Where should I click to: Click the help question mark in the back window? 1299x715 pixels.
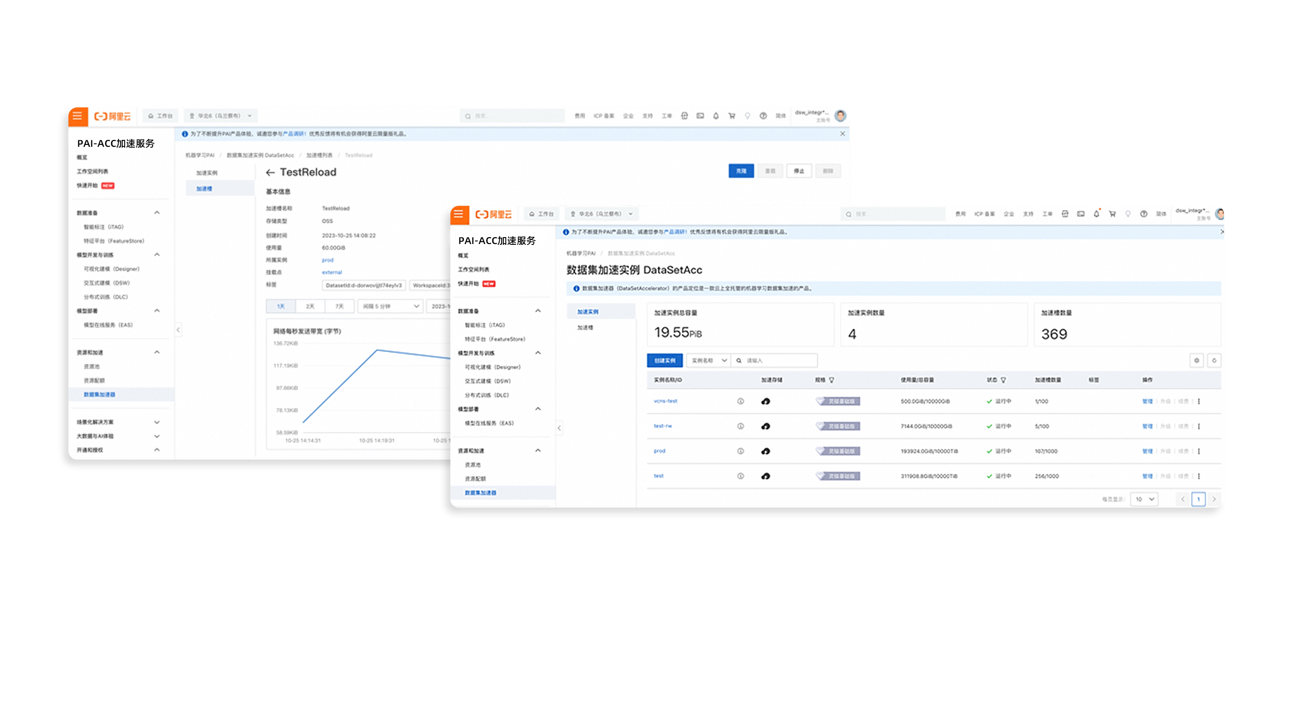pyautogui.click(x=764, y=116)
